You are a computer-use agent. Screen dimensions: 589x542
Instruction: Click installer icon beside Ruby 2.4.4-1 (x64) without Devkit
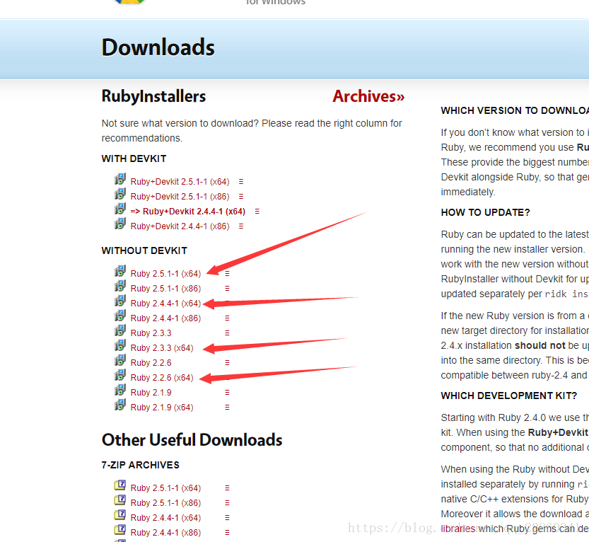119,301
